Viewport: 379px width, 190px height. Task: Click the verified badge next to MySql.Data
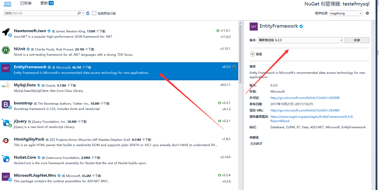39,85
